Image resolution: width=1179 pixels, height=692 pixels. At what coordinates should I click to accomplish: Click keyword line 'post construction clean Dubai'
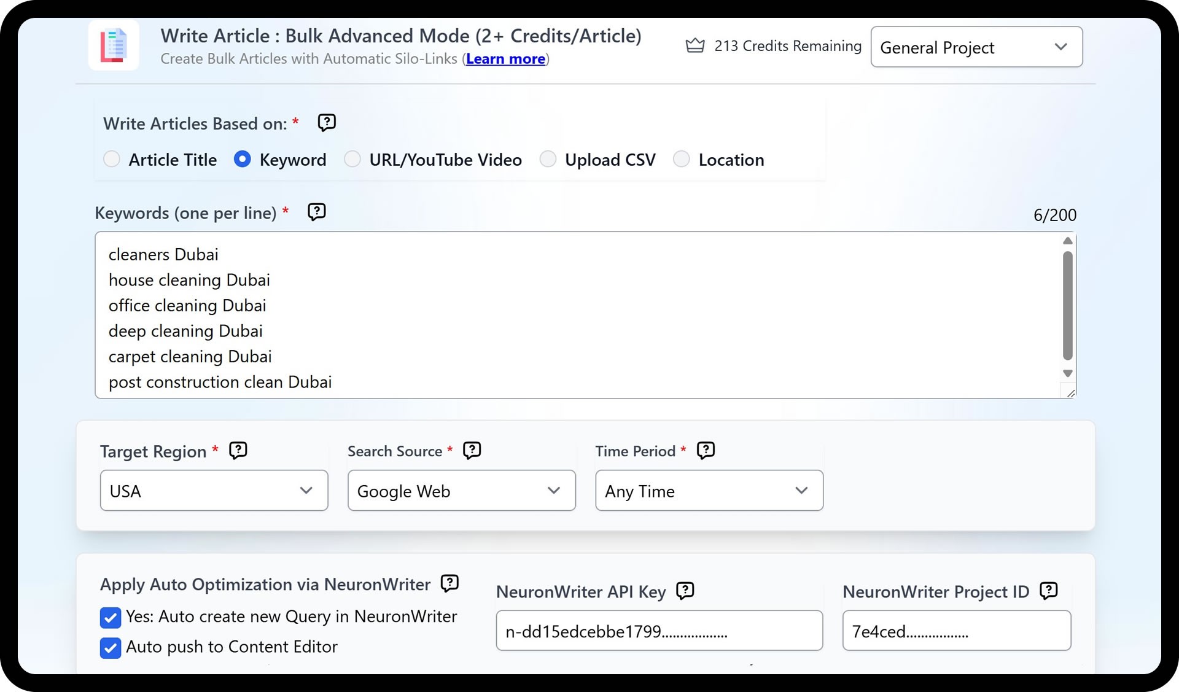(220, 382)
